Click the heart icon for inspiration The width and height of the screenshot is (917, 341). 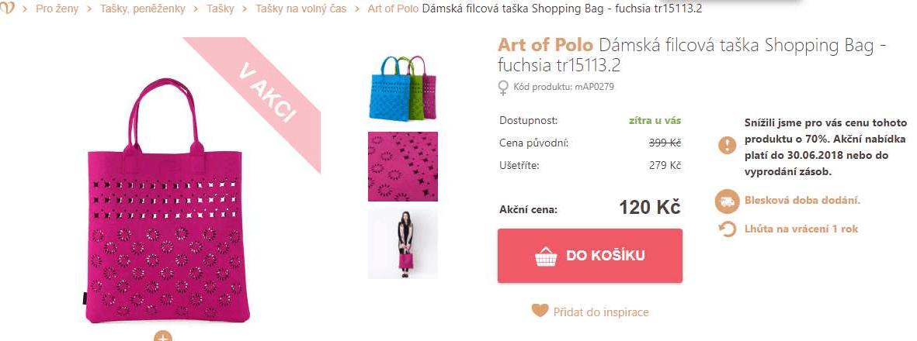pyautogui.click(x=540, y=312)
